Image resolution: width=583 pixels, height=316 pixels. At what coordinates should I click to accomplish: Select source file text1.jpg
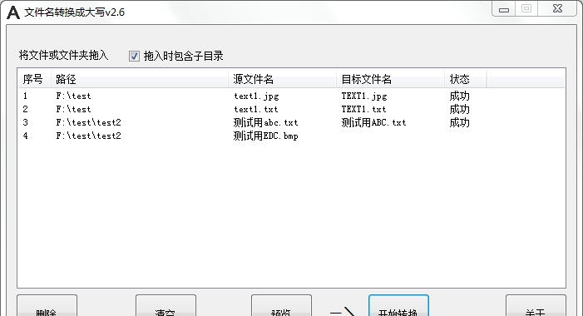(x=256, y=96)
